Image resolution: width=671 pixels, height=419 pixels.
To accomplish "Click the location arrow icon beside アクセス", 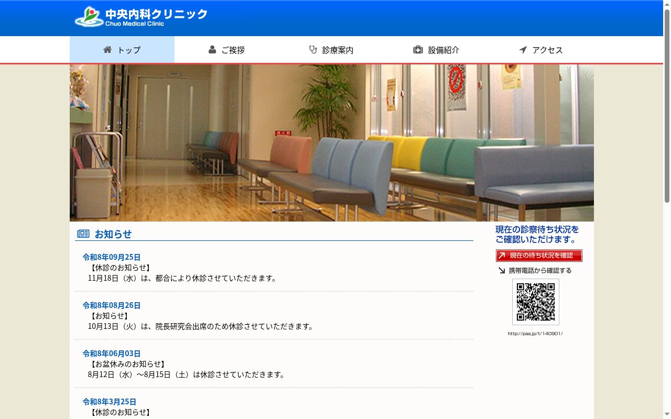I will pyautogui.click(x=523, y=50).
